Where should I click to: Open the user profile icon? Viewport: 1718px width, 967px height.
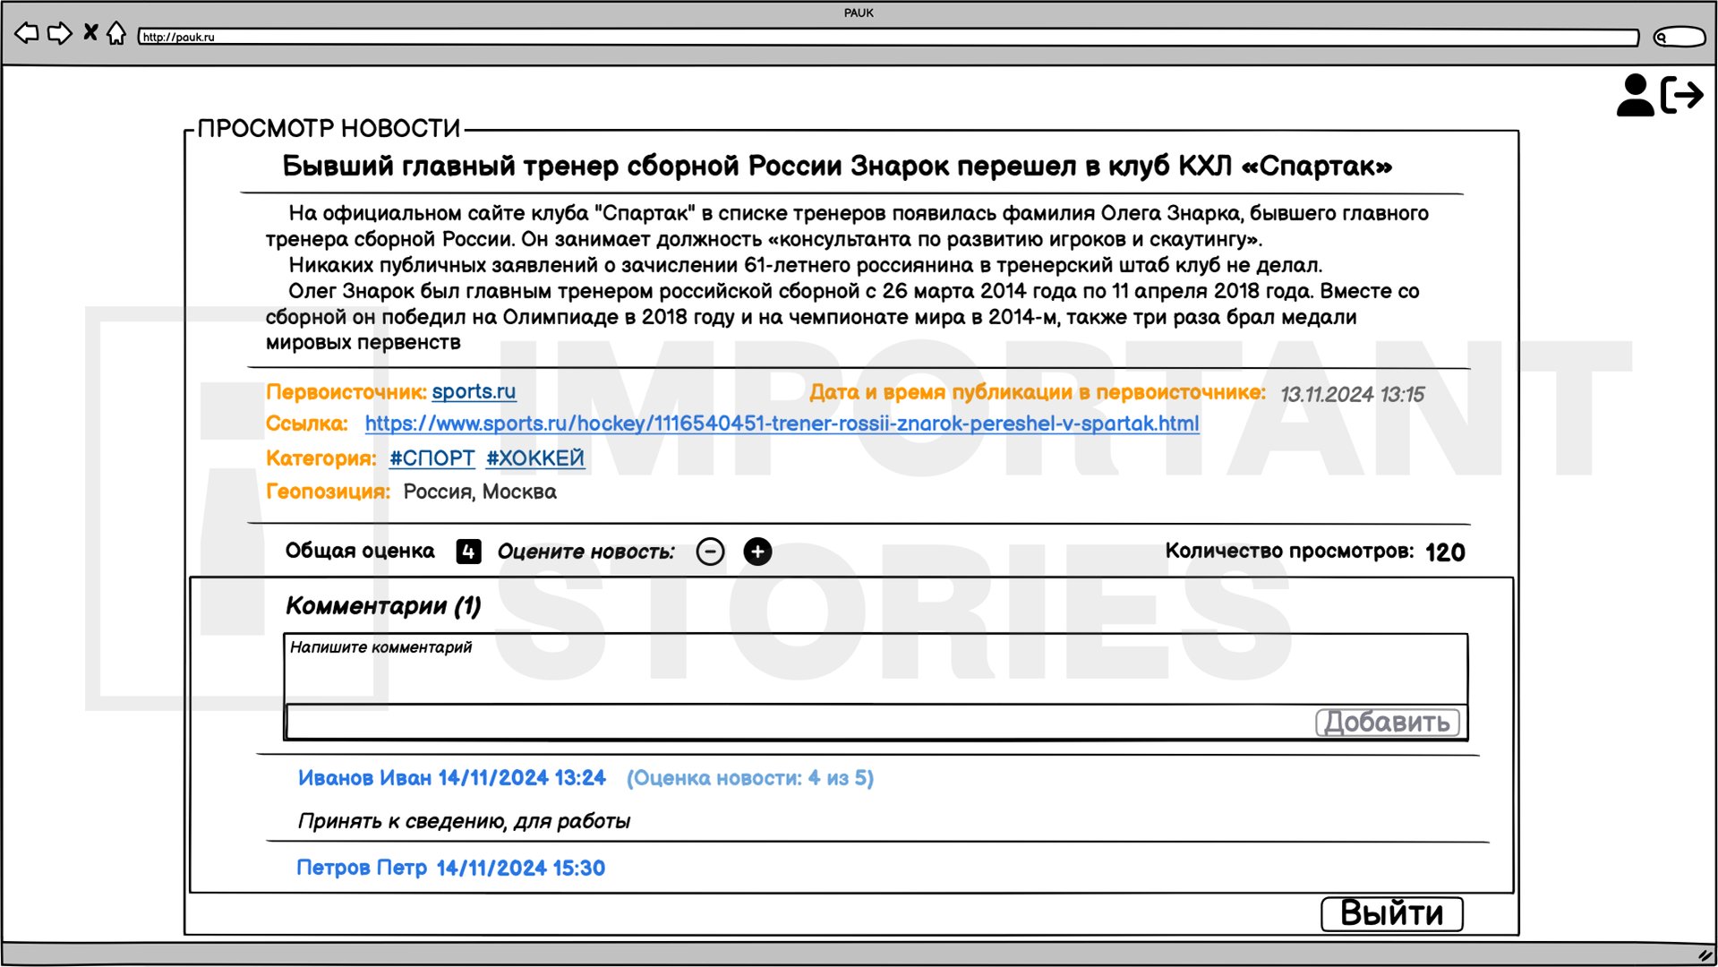point(1635,95)
